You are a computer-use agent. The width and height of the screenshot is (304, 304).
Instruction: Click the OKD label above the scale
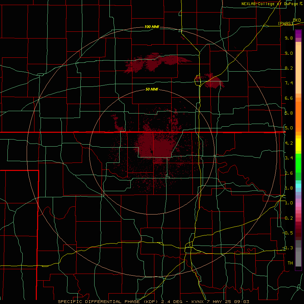(x=297, y=20)
